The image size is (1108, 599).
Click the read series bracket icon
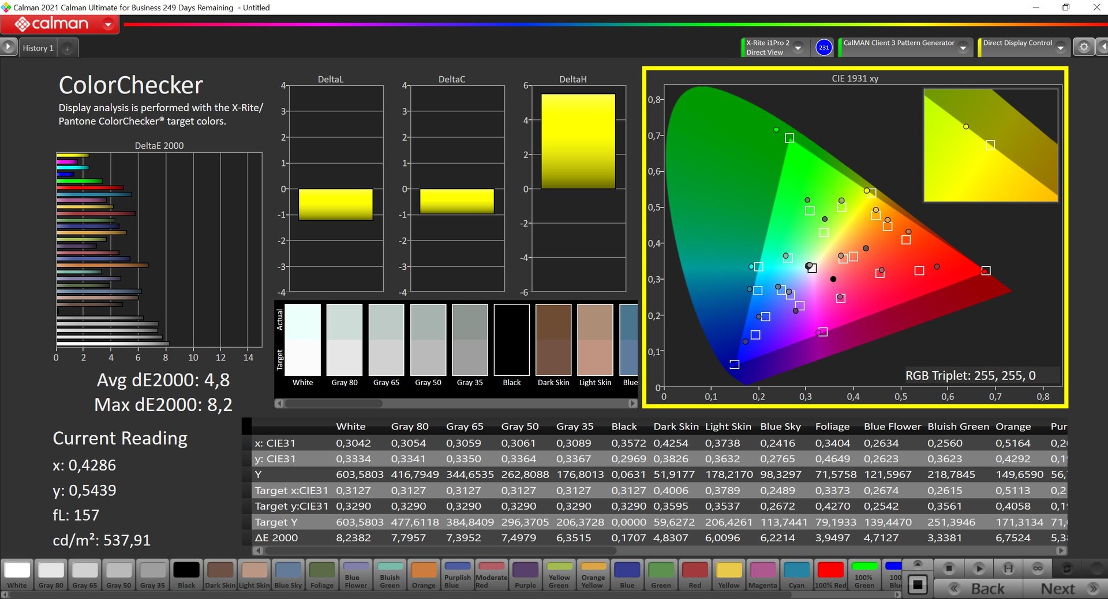coord(1008,568)
